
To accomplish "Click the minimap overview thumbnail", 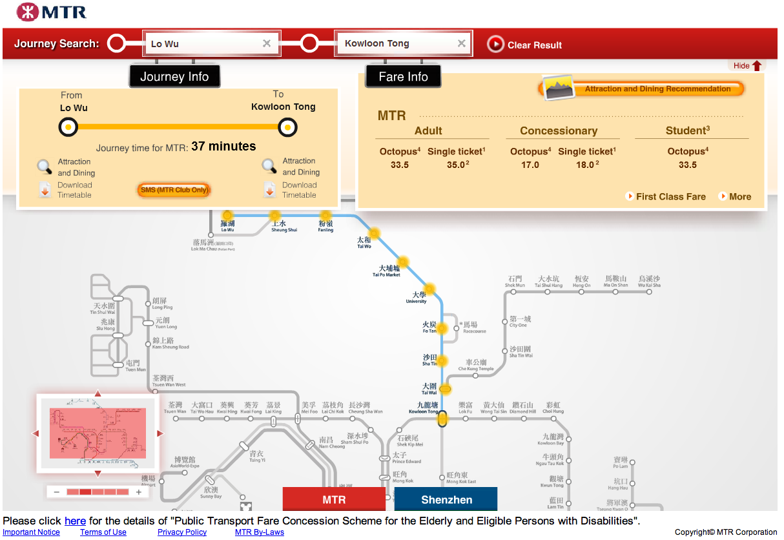I will (x=98, y=433).
